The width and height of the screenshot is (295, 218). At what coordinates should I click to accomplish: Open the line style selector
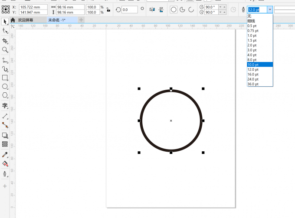tap(285, 10)
